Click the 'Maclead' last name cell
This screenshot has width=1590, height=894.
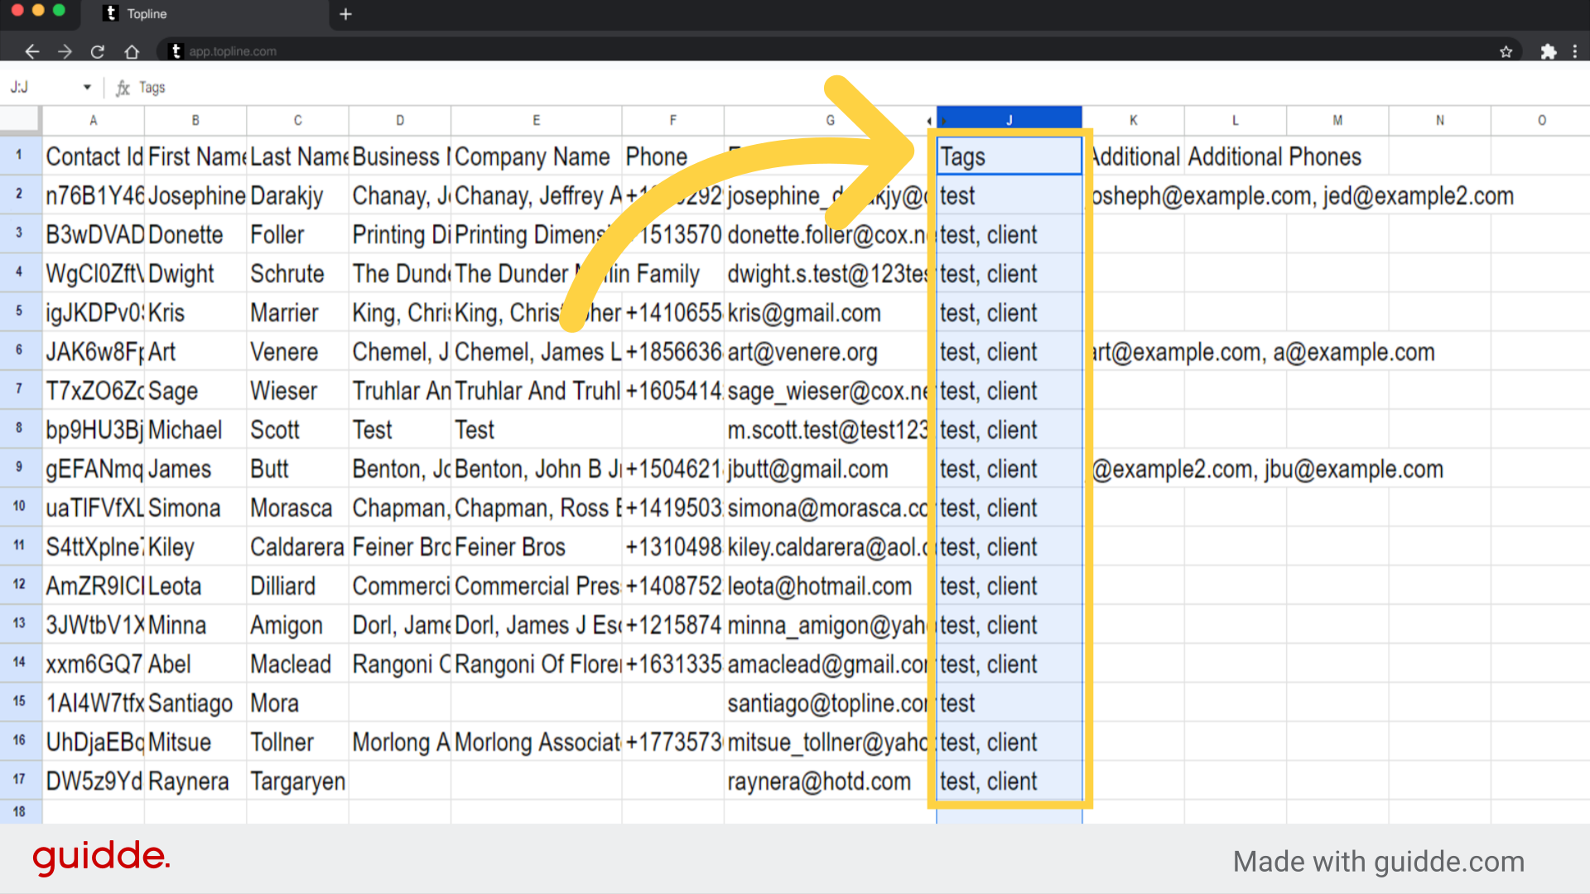(297, 664)
